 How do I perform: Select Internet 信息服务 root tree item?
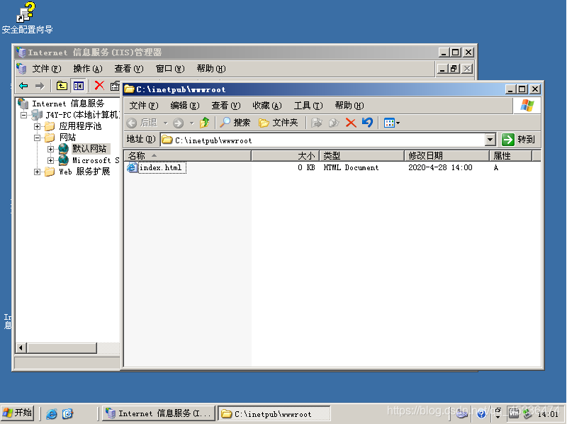(68, 104)
